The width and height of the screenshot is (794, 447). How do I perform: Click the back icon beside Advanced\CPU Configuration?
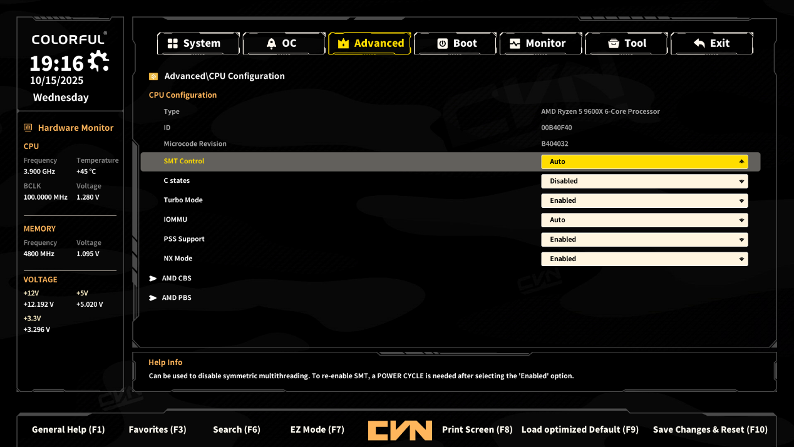pos(153,76)
